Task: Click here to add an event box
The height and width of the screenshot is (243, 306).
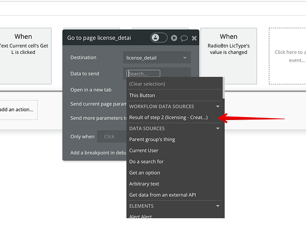Action: tap(288, 56)
